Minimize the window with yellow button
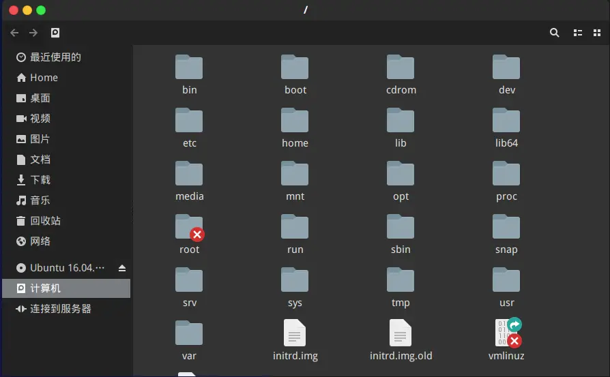The height and width of the screenshot is (377, 610). (x=27, y=10)
